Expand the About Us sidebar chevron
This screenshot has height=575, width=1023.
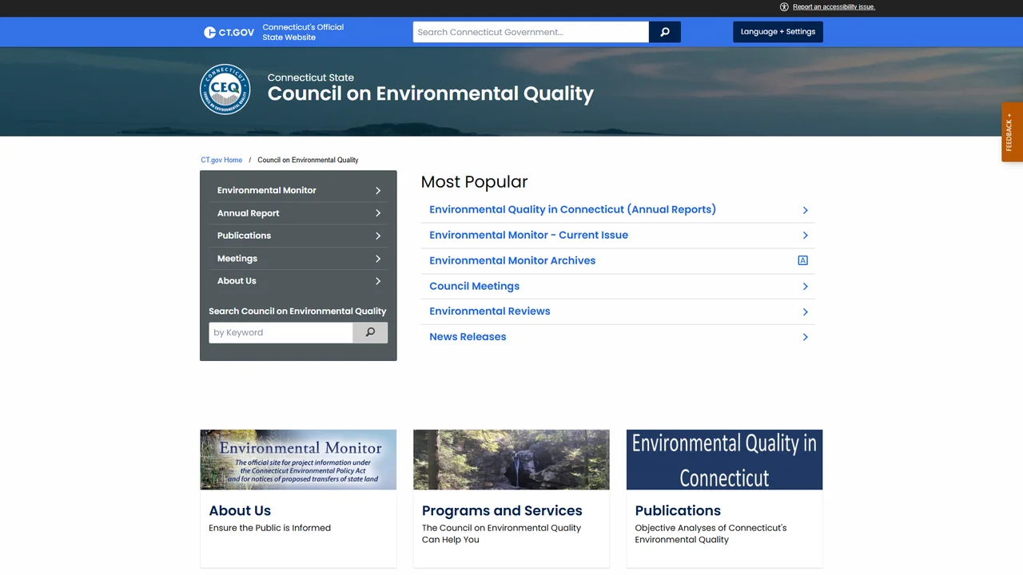click(378, 281)
